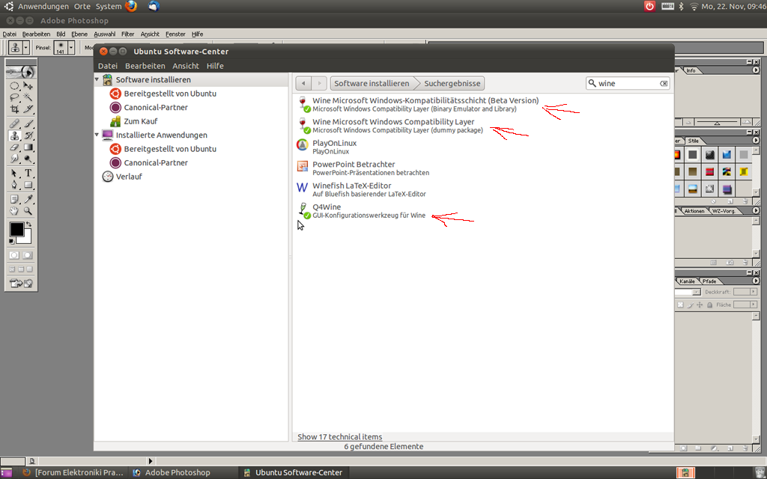The height and width of the screenshot is (479, 767).
Task: Open Firefox from the top panel
Action: [131, 6]
